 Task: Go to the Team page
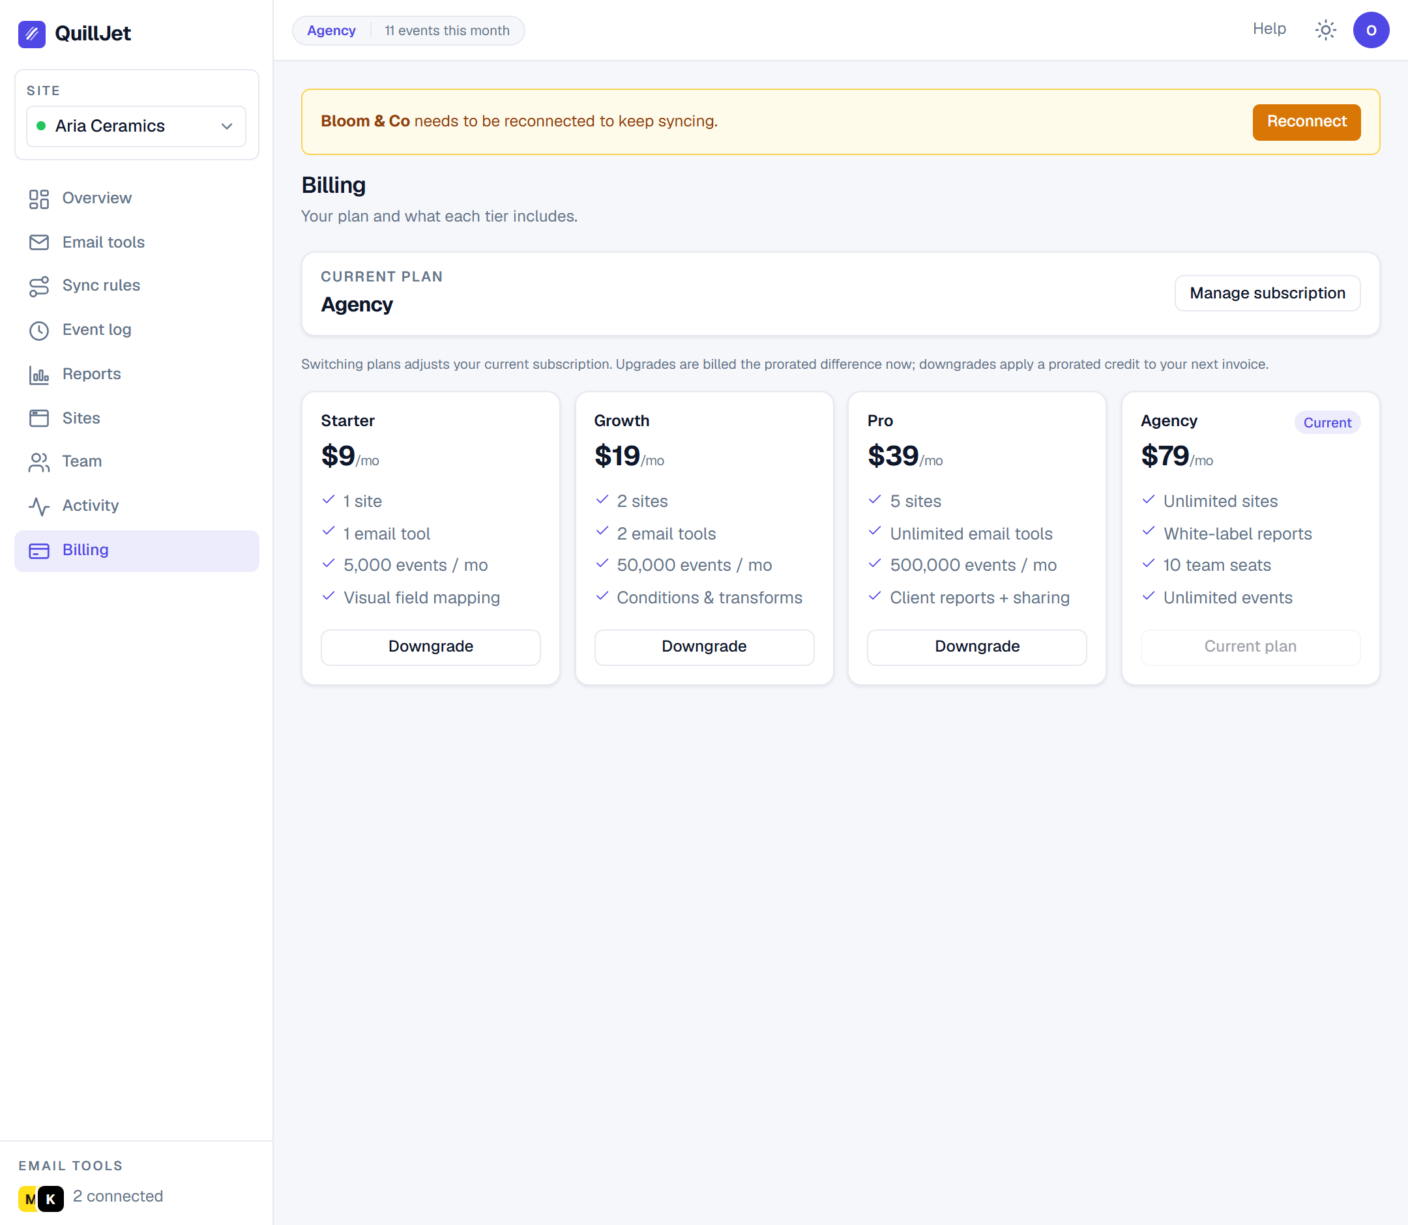137,462
